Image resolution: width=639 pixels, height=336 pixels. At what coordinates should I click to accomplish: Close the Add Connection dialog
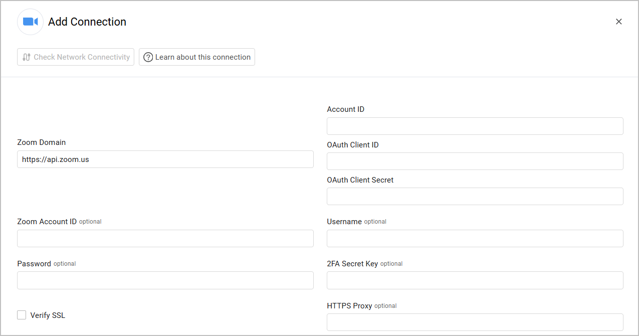pos(619,22)
